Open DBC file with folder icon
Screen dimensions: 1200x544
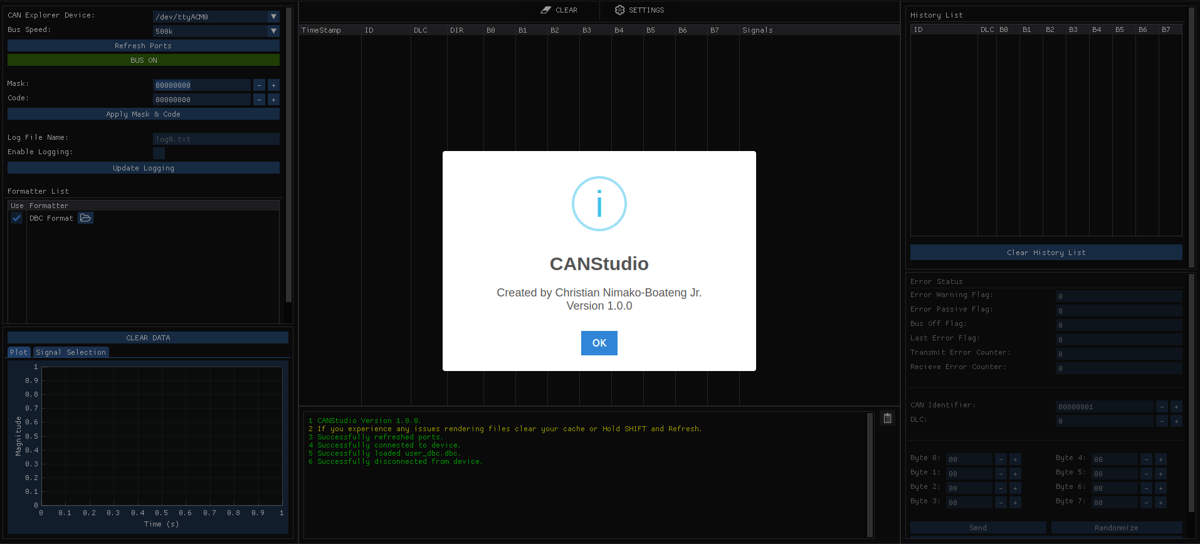(x=86, y=218)
